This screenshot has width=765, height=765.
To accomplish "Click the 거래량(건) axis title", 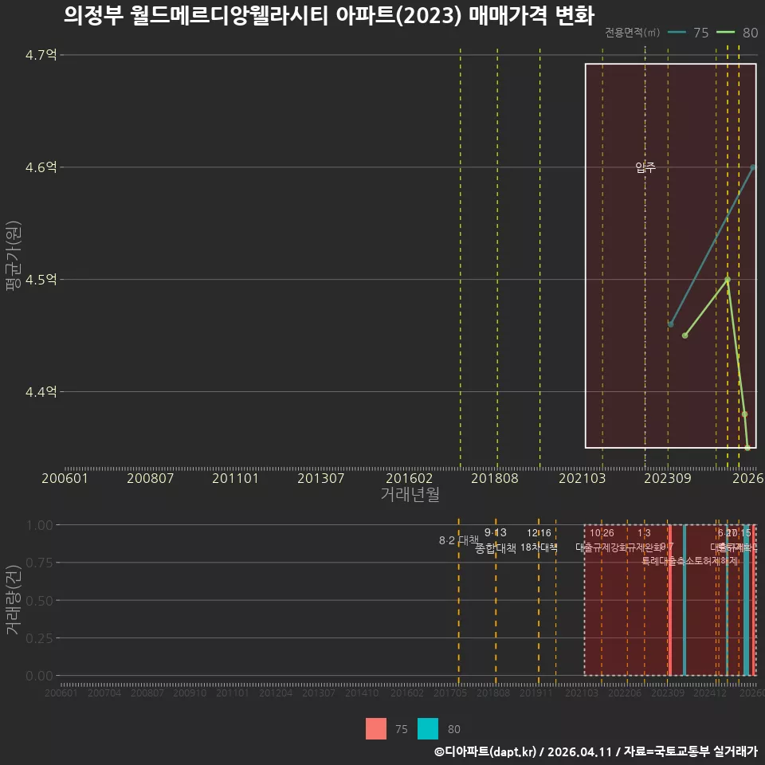I will 14,600.
